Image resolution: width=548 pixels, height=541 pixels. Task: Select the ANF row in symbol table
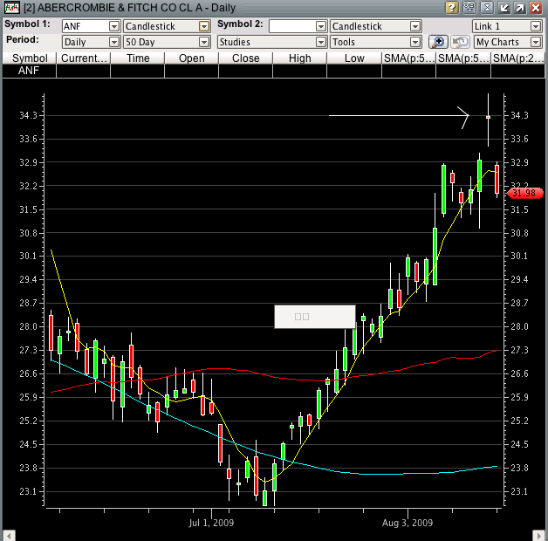tap(28, 72)
